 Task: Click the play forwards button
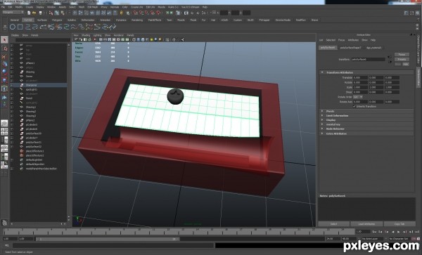[x=399, y=232]
